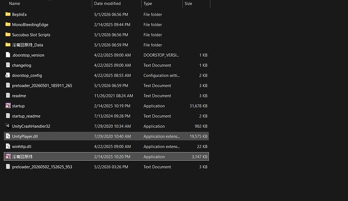Click the doorstop_config settings file icon
The width and height of the screenshot is (348, 201).
(8, 75)
